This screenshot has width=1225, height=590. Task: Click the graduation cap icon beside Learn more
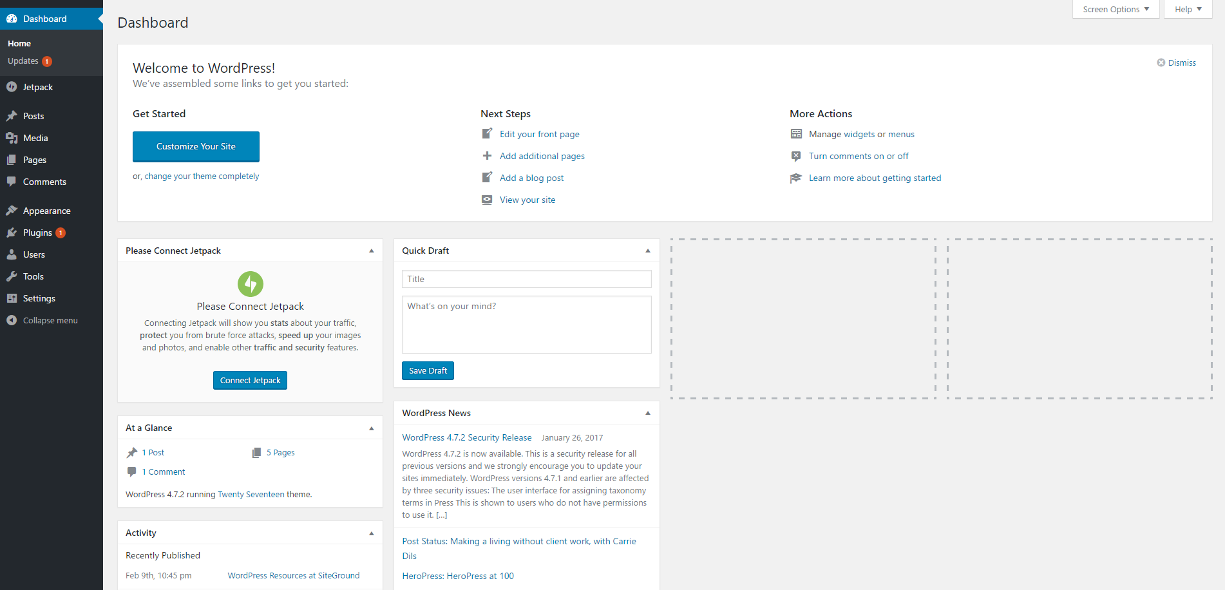[797, 178]
